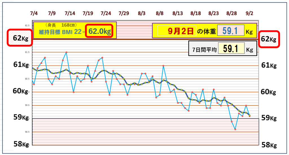Select the 7/9 date label
The image size is (289, 155).
(x=52, y=14)
